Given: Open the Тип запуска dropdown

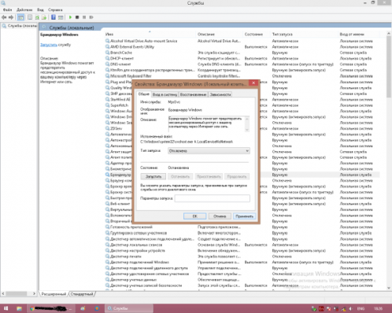Looking at the screenshot, I should tap(209, 151).
